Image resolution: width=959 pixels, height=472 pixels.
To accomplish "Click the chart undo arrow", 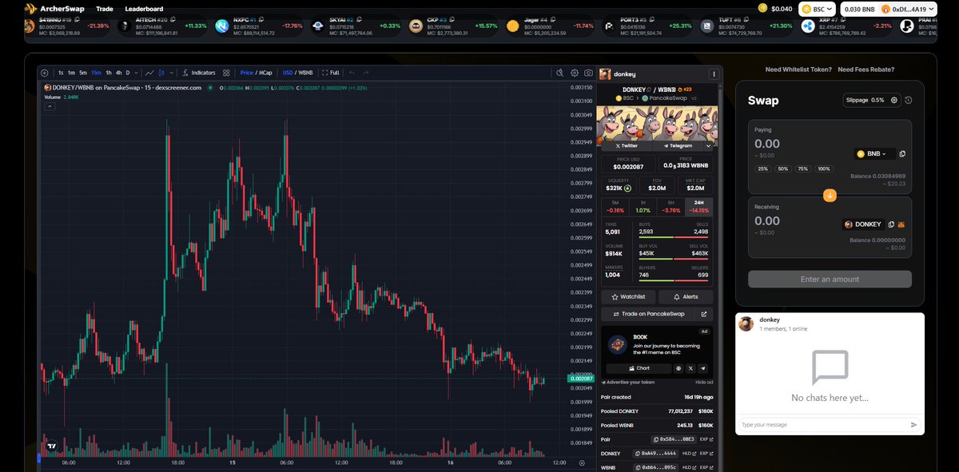I will pyautogui.click(x=352, y=73).
